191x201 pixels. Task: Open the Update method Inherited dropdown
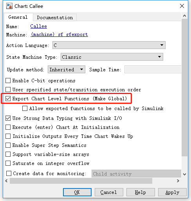[67, 69]
